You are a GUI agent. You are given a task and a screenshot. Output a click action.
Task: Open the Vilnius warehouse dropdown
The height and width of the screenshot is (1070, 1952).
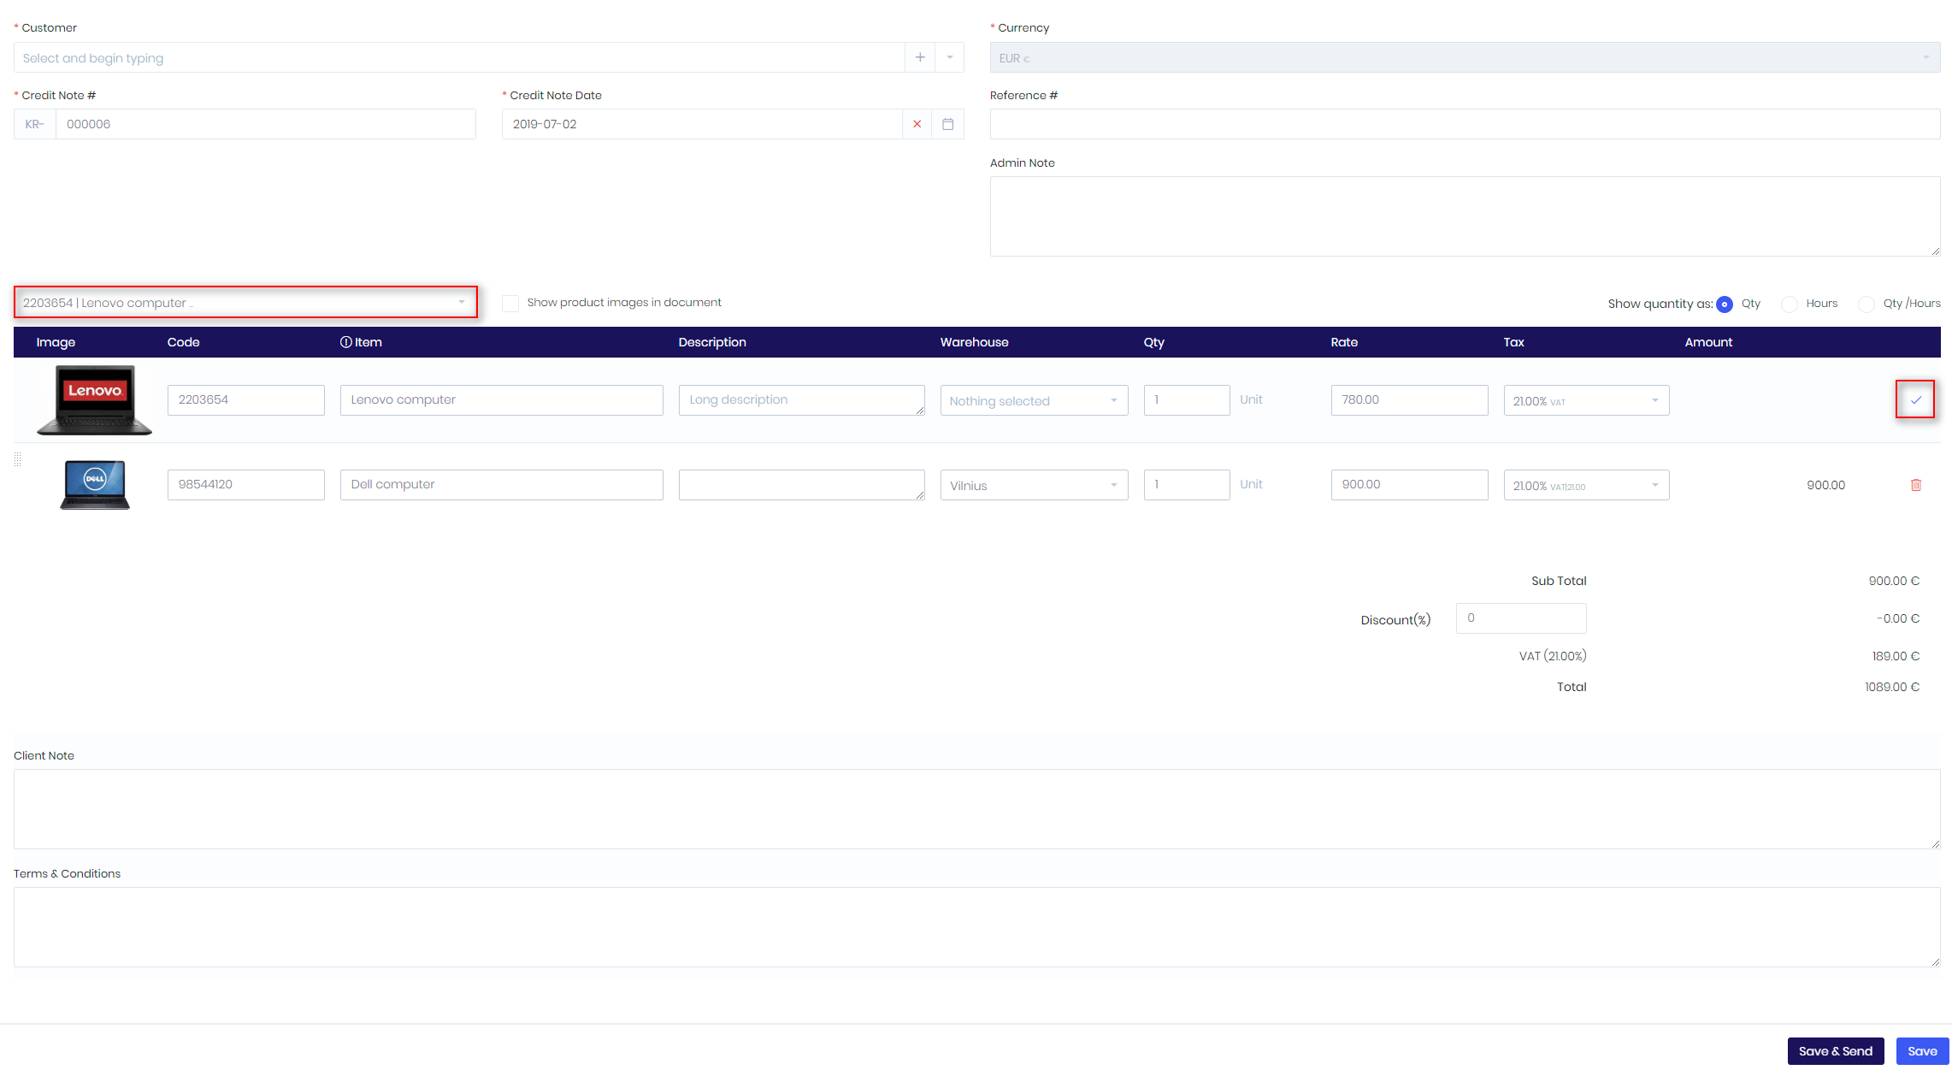(1033, 485)
